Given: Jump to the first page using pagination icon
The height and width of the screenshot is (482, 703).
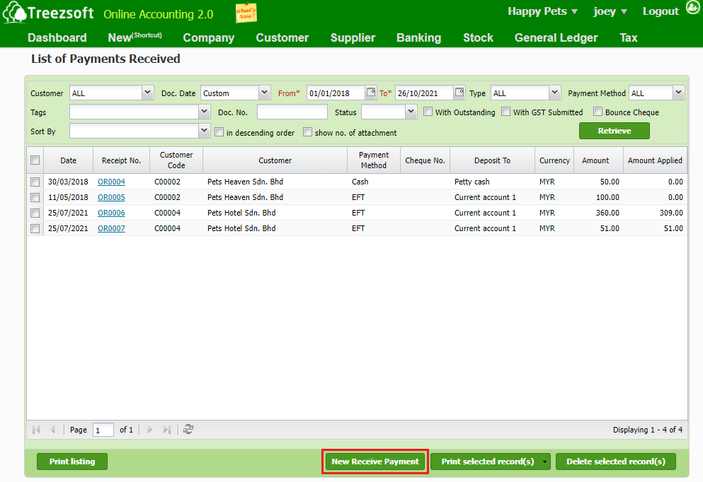Looking at the screenshot, I should 35,429.
